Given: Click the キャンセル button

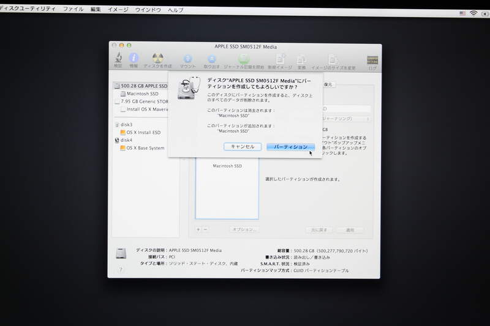Looking at the screenshot, I should (243, 147).
